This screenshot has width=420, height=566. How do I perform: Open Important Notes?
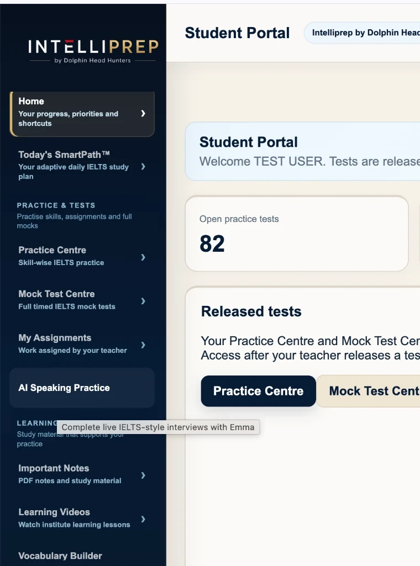tap(82, 474)
